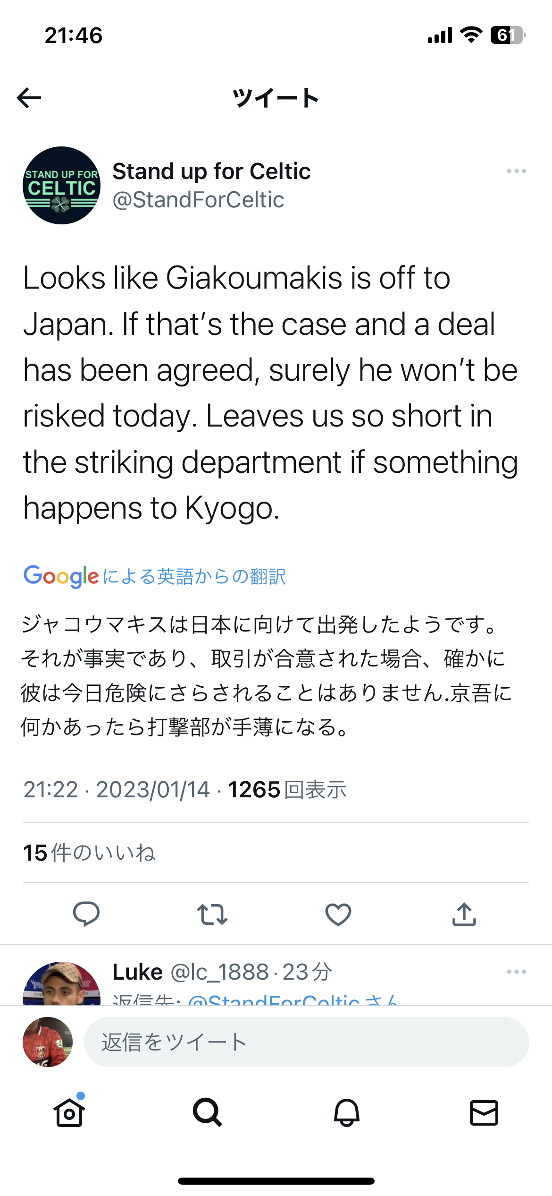The image size is (552, 1196).
Task: Like the tweet with heart icon
Action: (x=338, y=914)
